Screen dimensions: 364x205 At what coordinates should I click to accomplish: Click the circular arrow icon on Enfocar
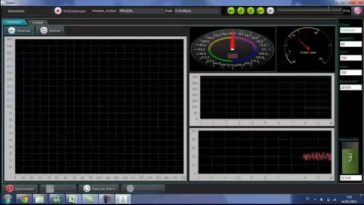(43, 30)
